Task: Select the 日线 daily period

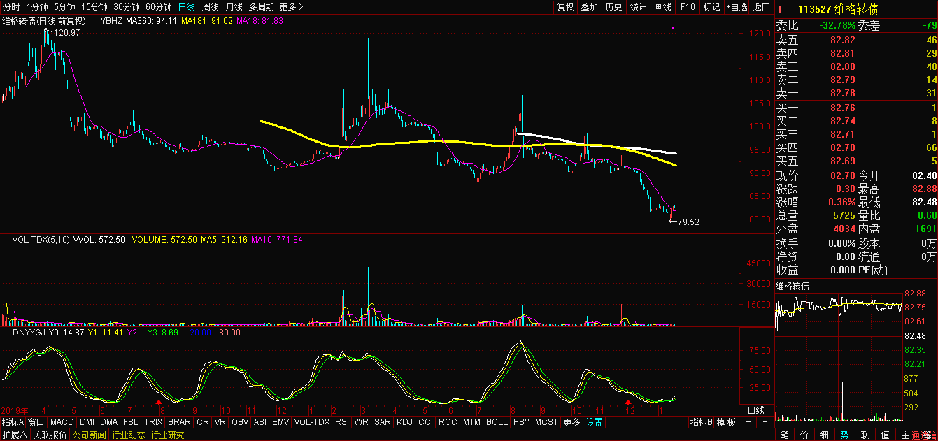Action: [x=186, y=7]
